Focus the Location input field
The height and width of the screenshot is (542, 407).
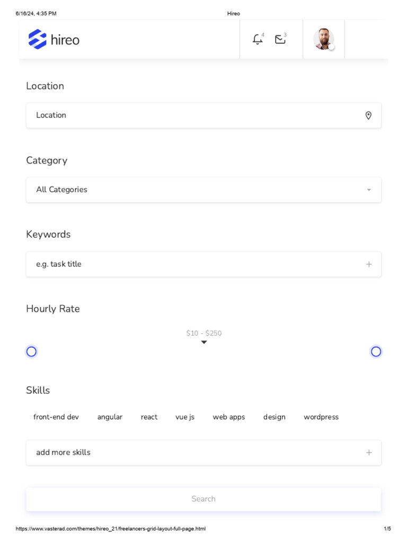click(203, 115)
